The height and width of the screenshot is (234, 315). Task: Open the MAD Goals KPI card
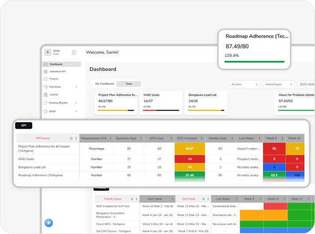click(161, 103)
